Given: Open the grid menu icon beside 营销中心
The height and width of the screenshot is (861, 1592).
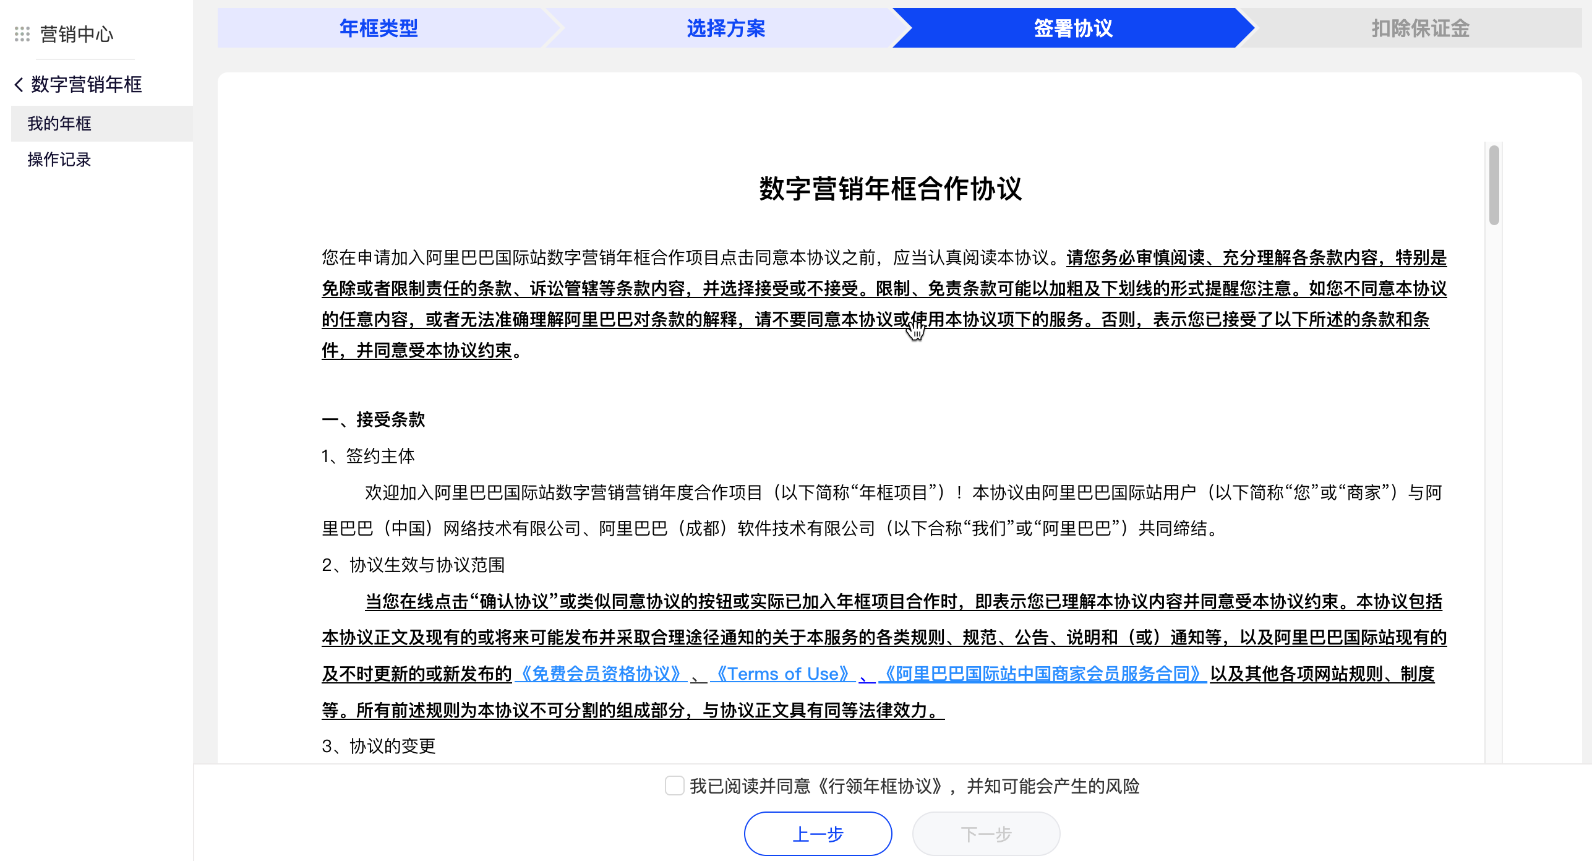Looking at the screenshot, I should pyautogui.click(x=22, y=34).
